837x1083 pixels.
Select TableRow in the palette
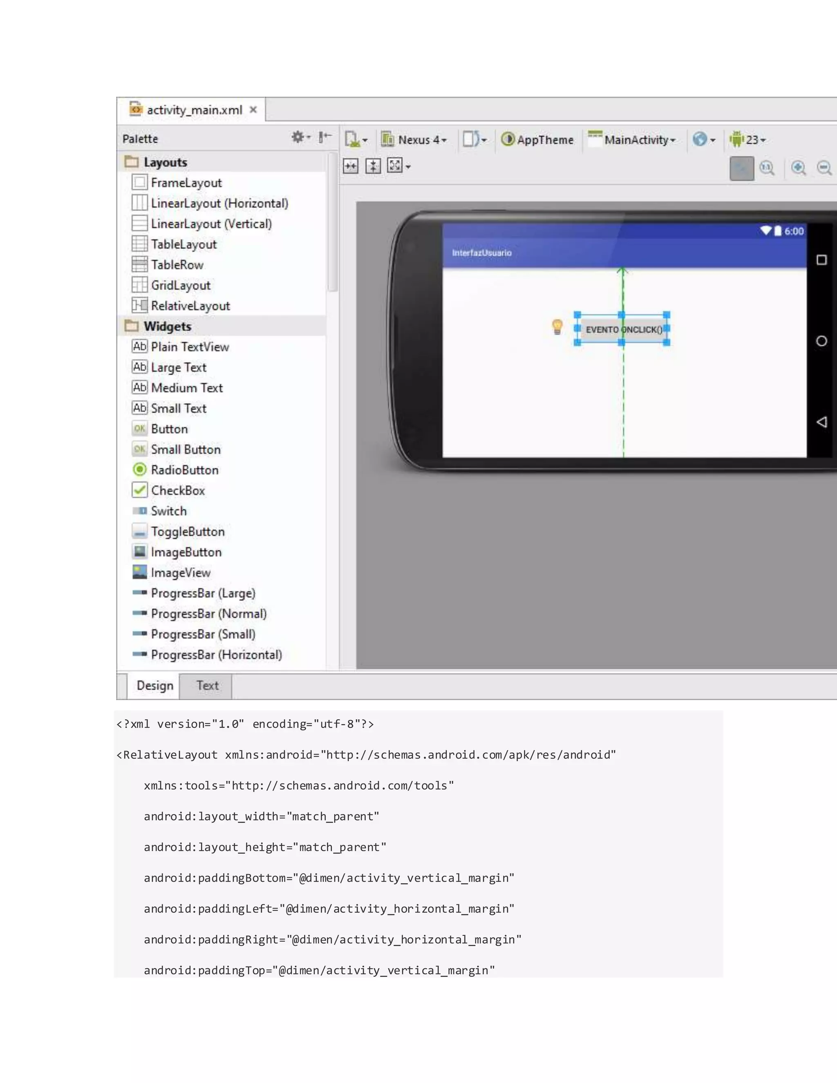tap(167, 265)
